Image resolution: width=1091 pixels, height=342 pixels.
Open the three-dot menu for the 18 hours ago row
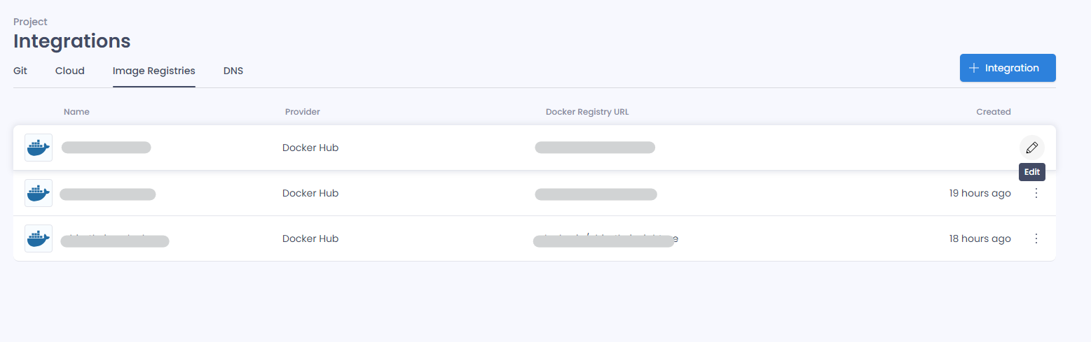click(1036, 238)
